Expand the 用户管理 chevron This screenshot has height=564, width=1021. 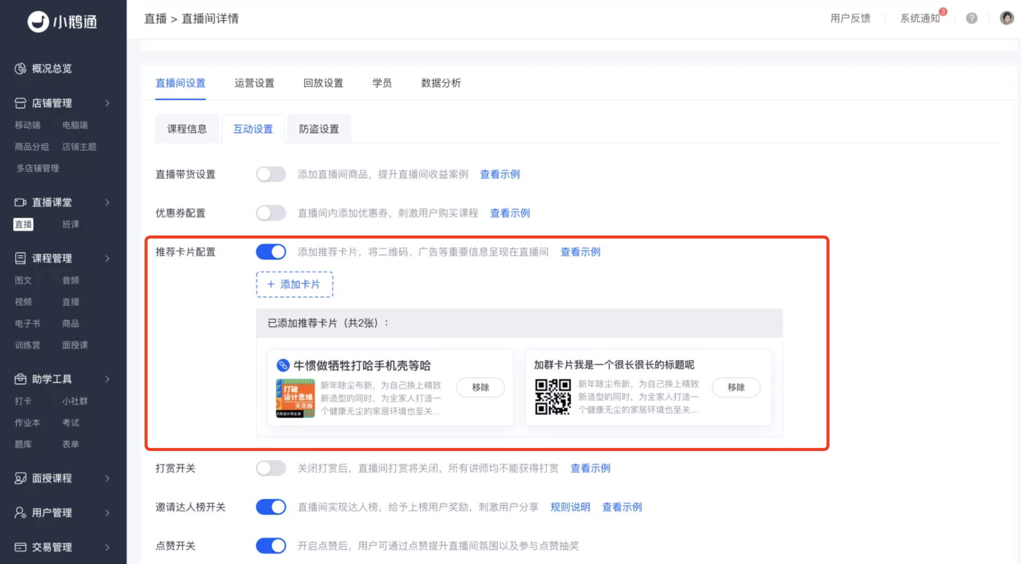coord(107,512)
